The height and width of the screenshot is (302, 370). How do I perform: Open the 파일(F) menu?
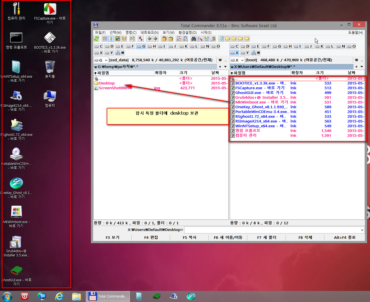tap(100, 32)
